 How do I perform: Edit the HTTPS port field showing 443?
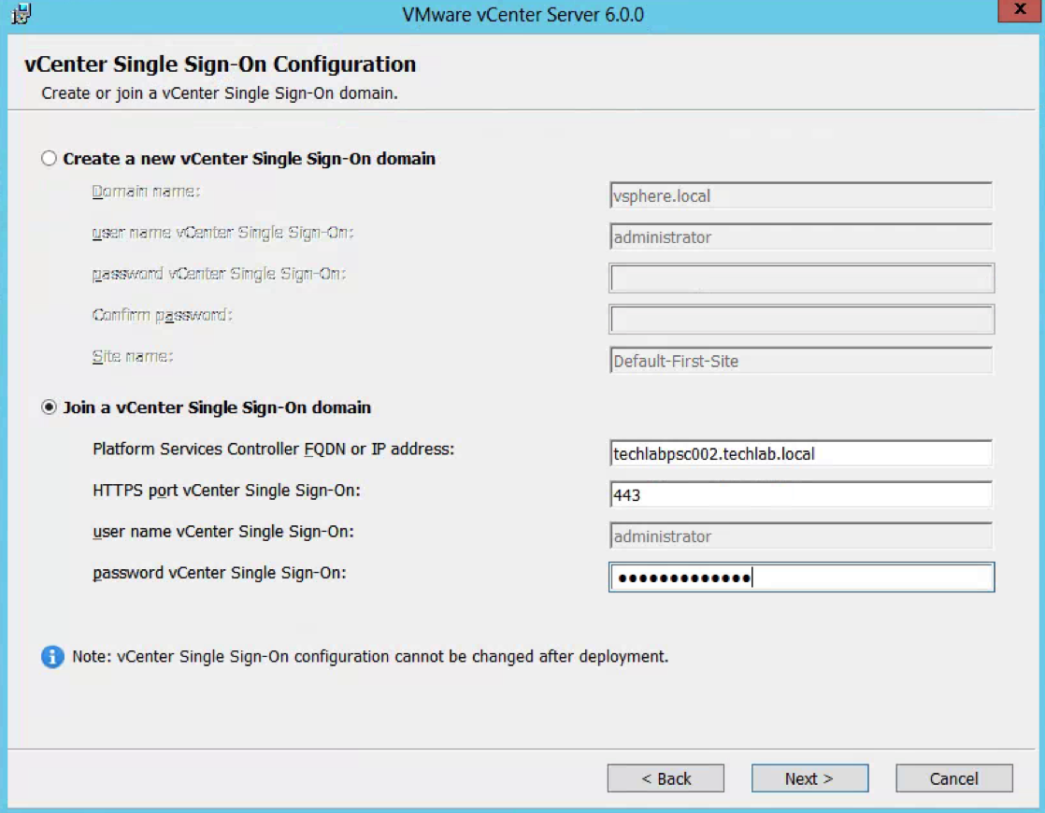[x=800, y=495]
